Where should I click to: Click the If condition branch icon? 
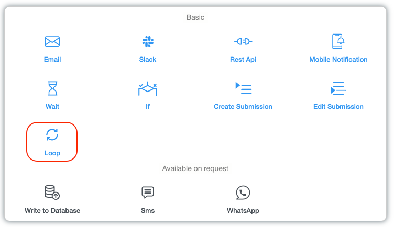(148, 88)
